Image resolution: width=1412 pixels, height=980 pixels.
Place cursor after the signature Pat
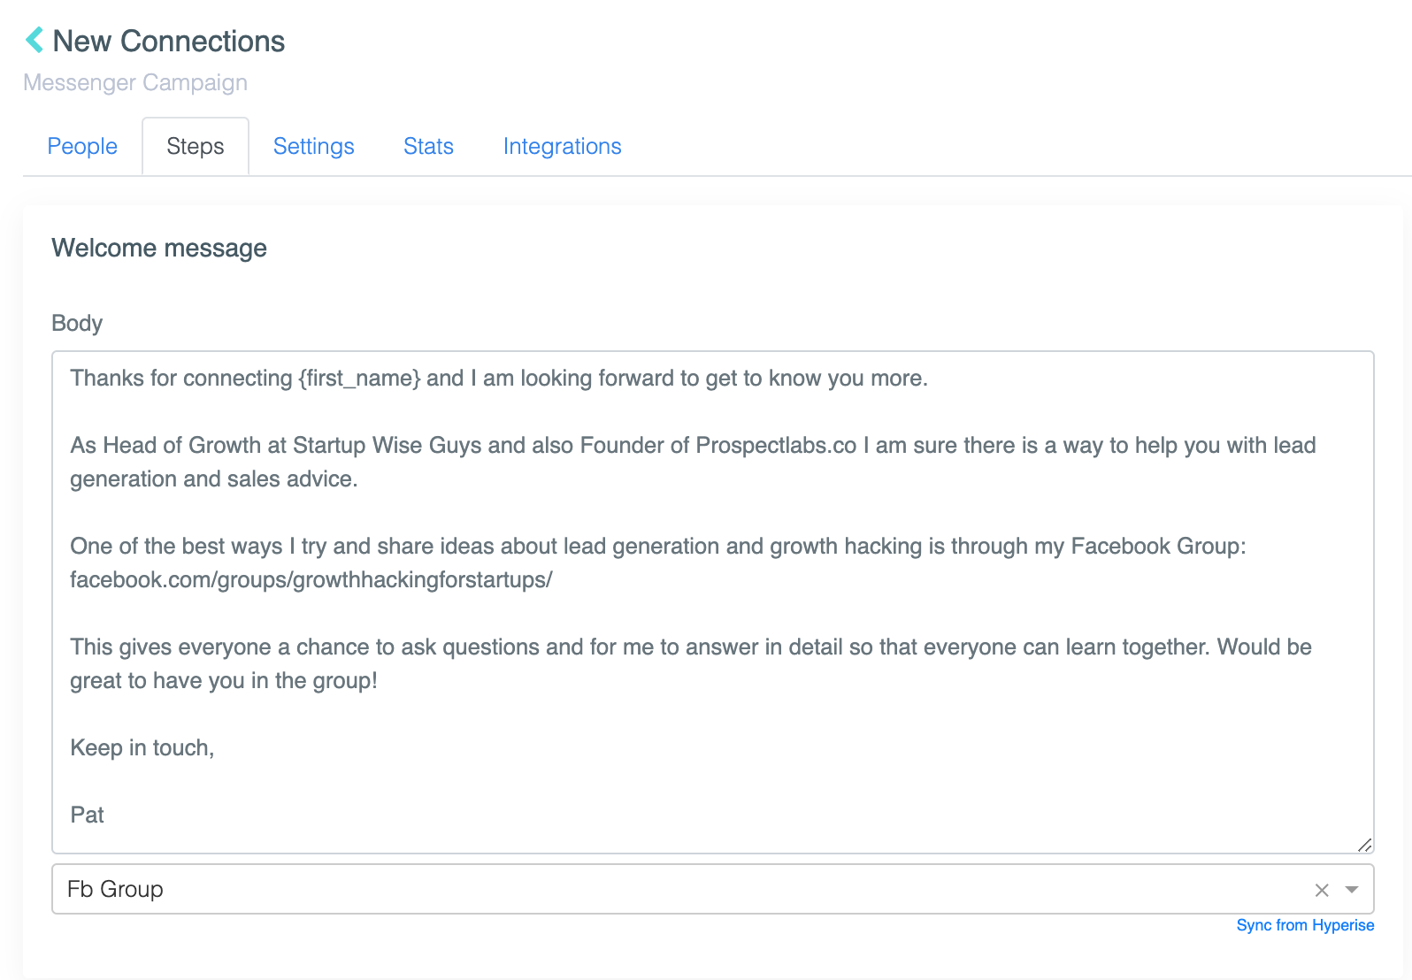[x=105, y=815]
